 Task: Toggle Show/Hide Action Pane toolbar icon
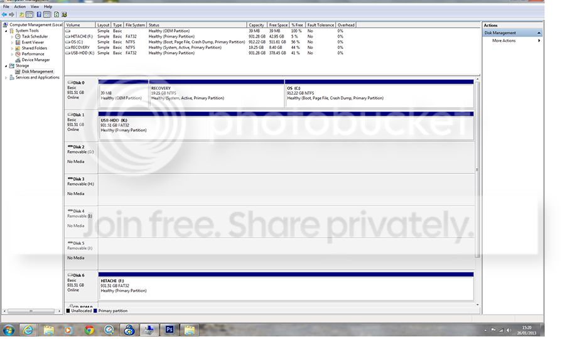pyautogui.click(x=47, y=15)
